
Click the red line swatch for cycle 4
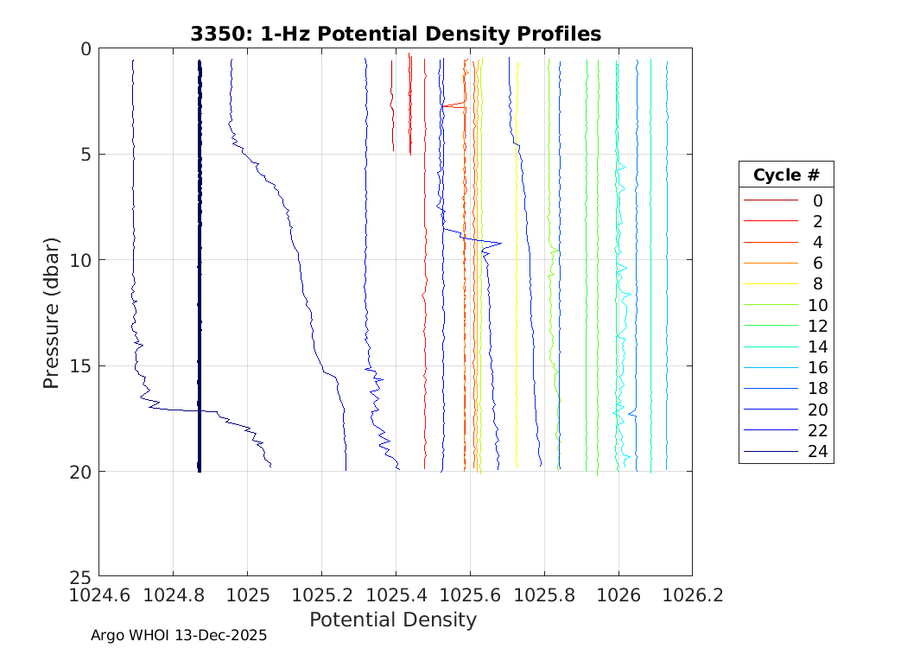771,242
